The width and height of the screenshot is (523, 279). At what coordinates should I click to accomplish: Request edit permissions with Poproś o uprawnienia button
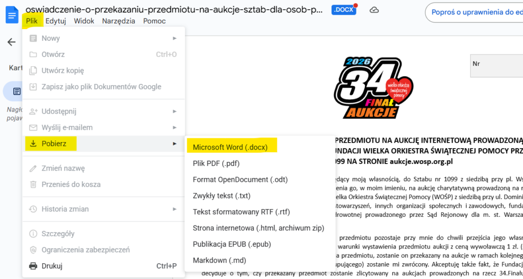click(475, 13)
